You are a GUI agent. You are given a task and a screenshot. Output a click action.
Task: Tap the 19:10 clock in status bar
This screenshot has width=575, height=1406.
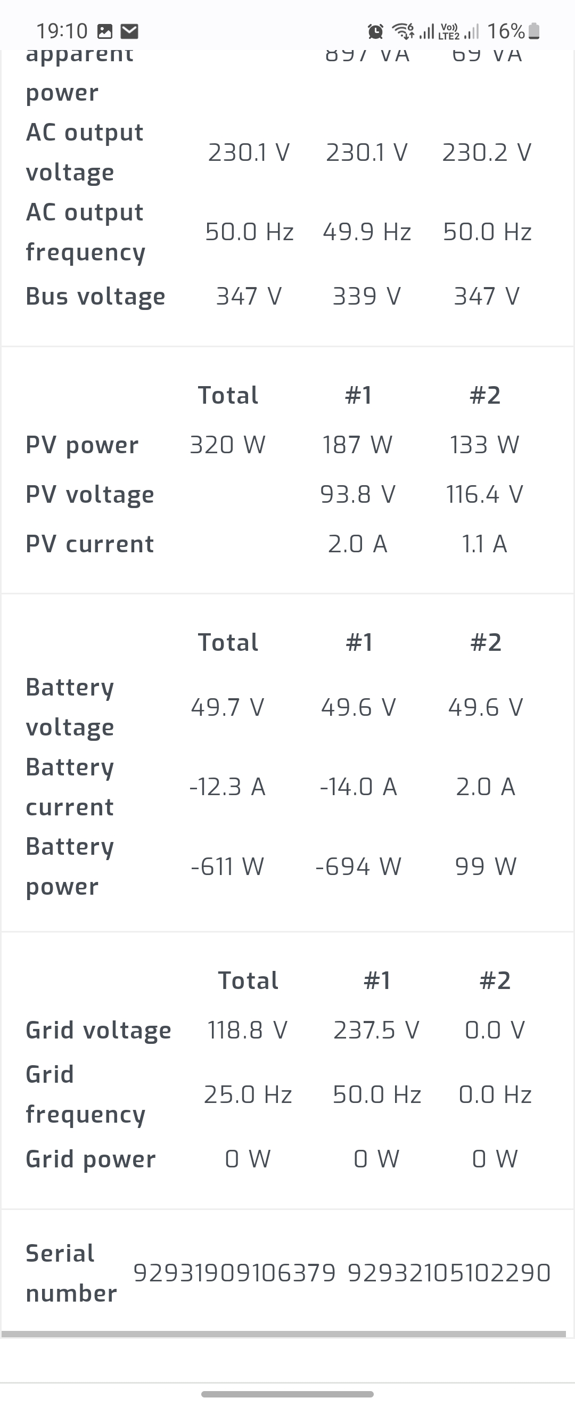62,31
